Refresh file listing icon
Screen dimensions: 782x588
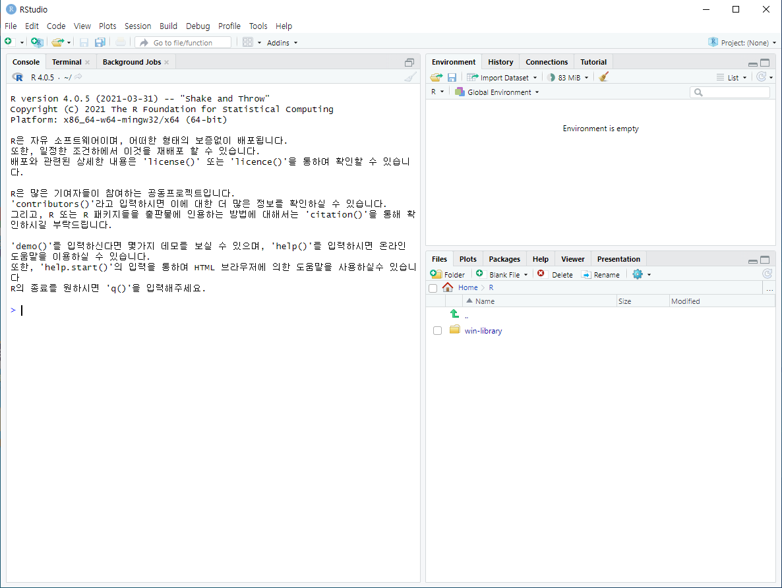coord(767,274)
